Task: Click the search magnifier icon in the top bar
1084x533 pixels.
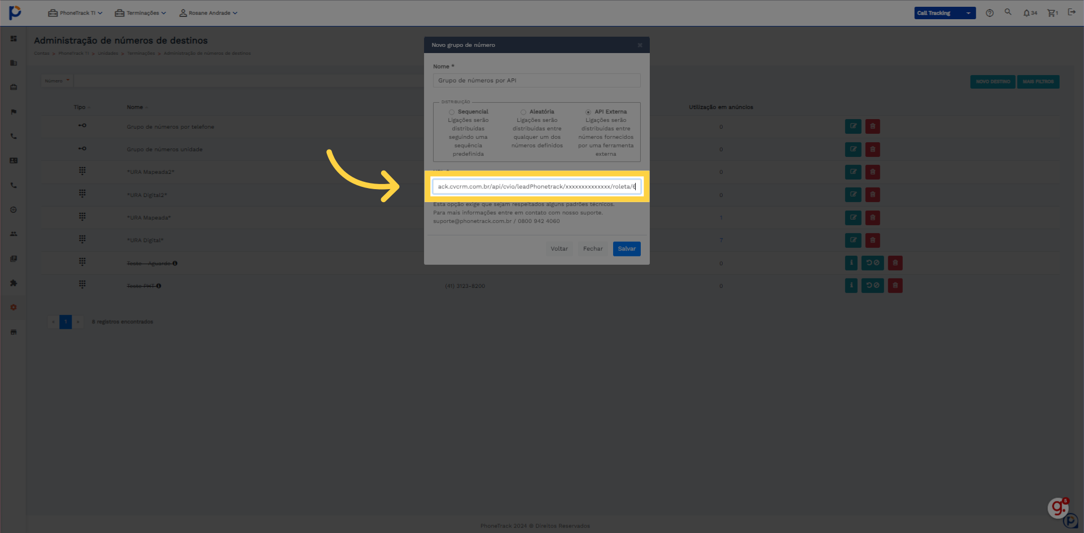Action: [1008, 12]
